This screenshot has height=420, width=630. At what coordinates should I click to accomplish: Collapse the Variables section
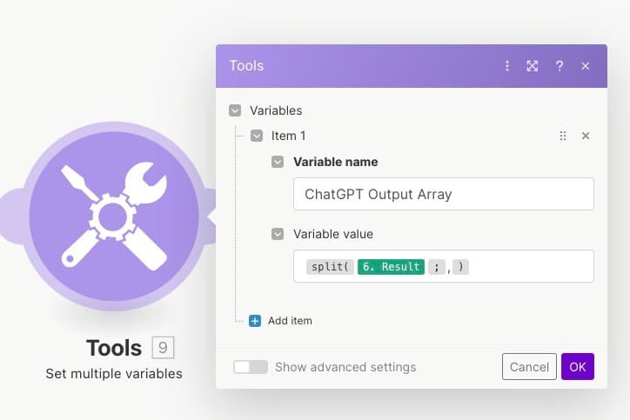click(x=235, y=110)
